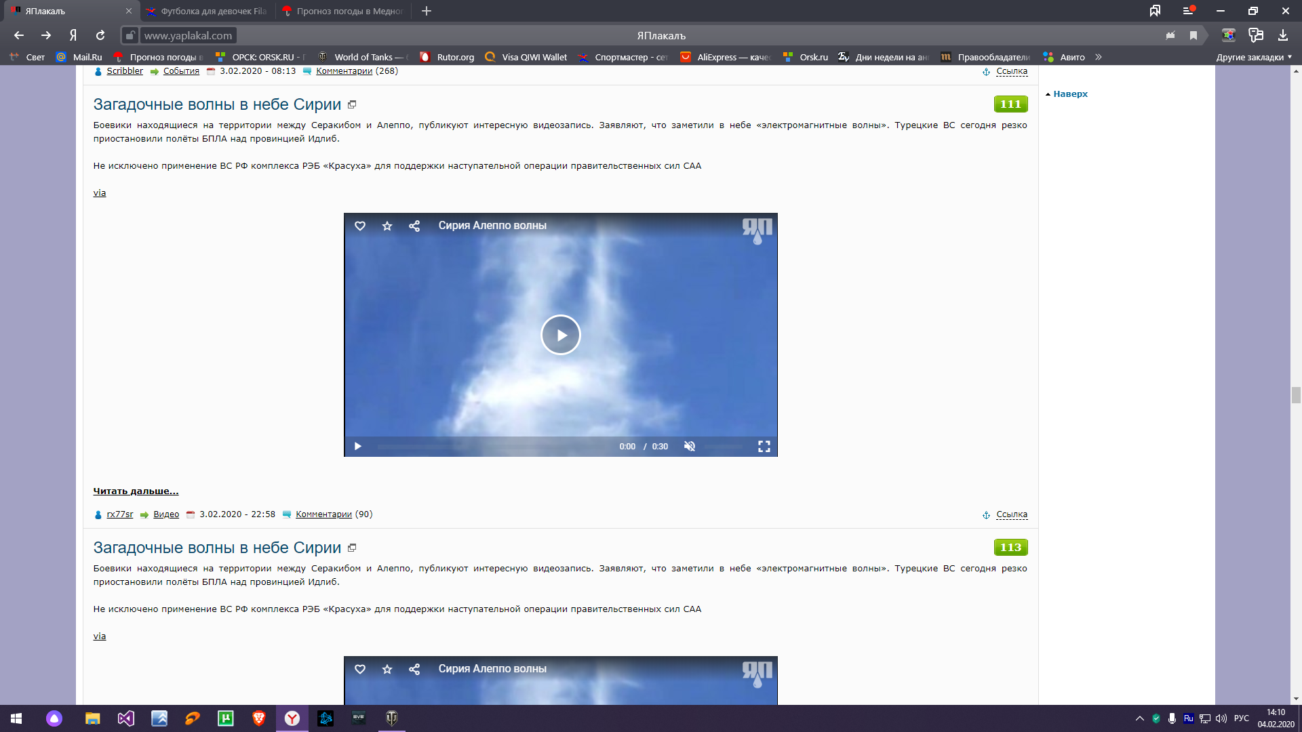Open the Rutor.org bookmark
Viewport: 1302px width, 732px height.
point(448,57)
